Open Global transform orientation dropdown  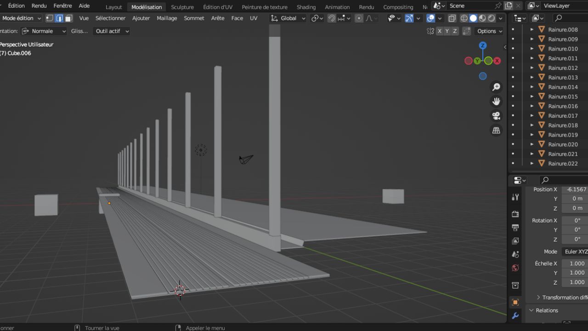(288, 18)
